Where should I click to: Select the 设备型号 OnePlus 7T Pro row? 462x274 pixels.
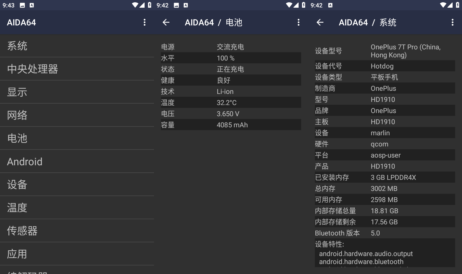coord(385,51)
